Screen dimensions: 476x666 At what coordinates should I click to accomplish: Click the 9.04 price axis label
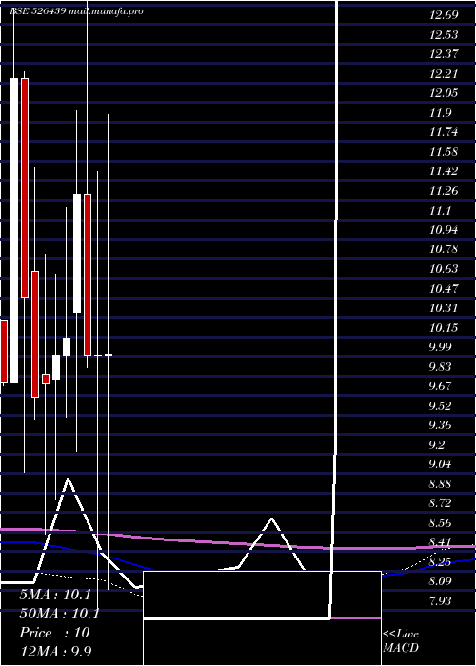pos(441,465)
